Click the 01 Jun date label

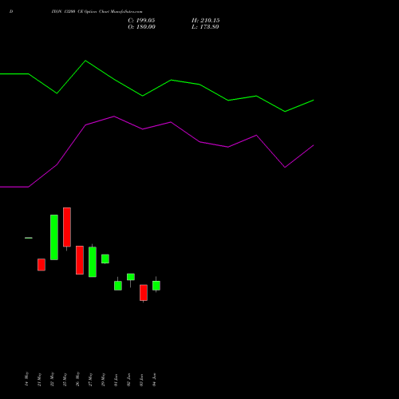point(116,380)
